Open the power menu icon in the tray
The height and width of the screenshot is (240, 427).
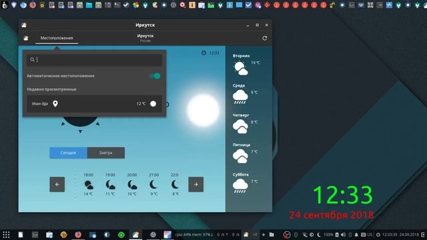[x=378, y=235]
